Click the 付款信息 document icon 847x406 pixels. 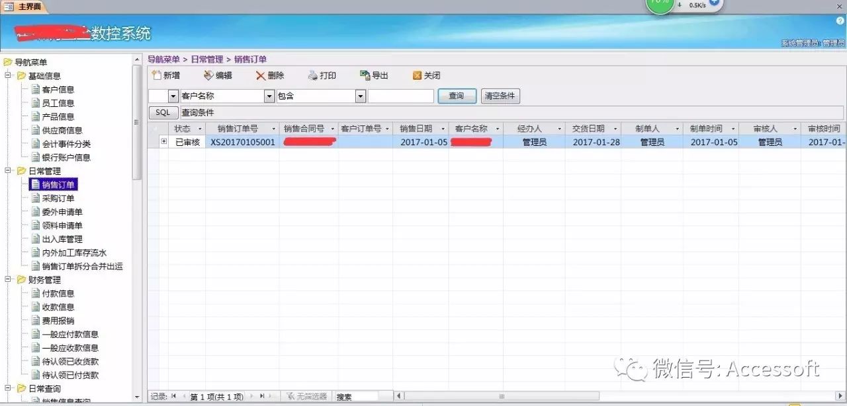36,293
